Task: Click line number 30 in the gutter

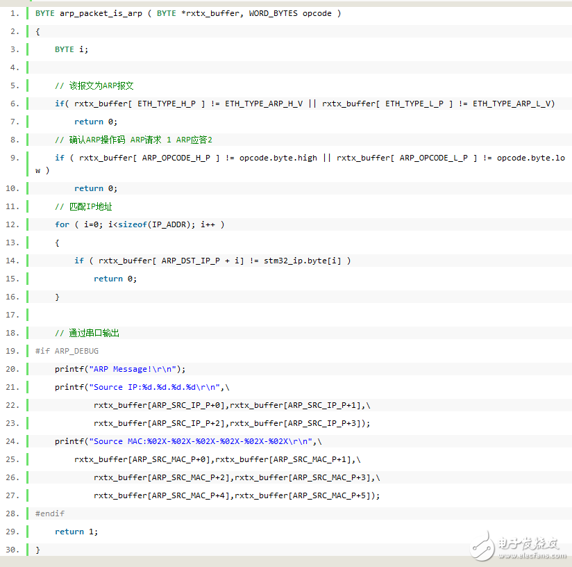Action: [12, 550]
